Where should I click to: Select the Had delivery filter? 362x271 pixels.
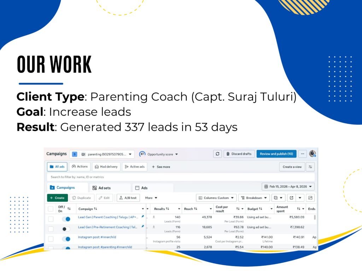click(x=106, y=167)
